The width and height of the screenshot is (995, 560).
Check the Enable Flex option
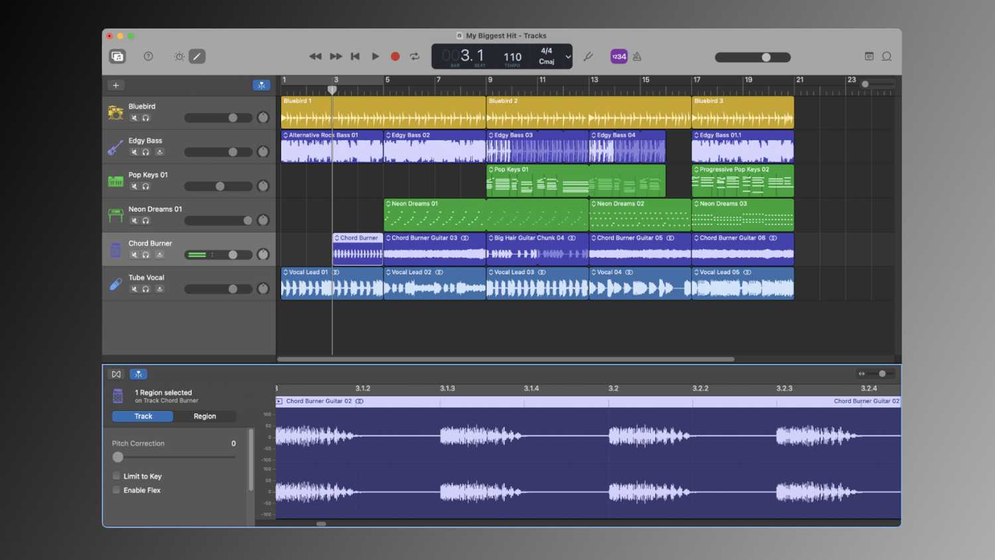(117, 490)
